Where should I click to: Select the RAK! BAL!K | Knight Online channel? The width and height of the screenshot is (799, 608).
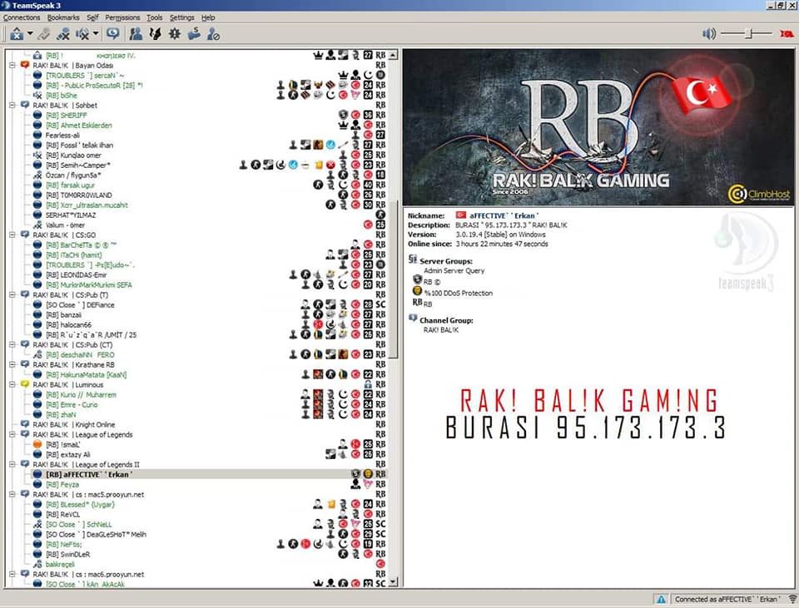pos(74,424)
